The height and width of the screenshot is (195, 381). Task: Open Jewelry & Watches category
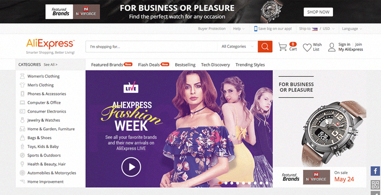44,120
